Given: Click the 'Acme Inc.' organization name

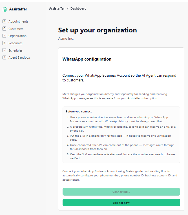Looking at the screenshot, I should pos(66,39).
